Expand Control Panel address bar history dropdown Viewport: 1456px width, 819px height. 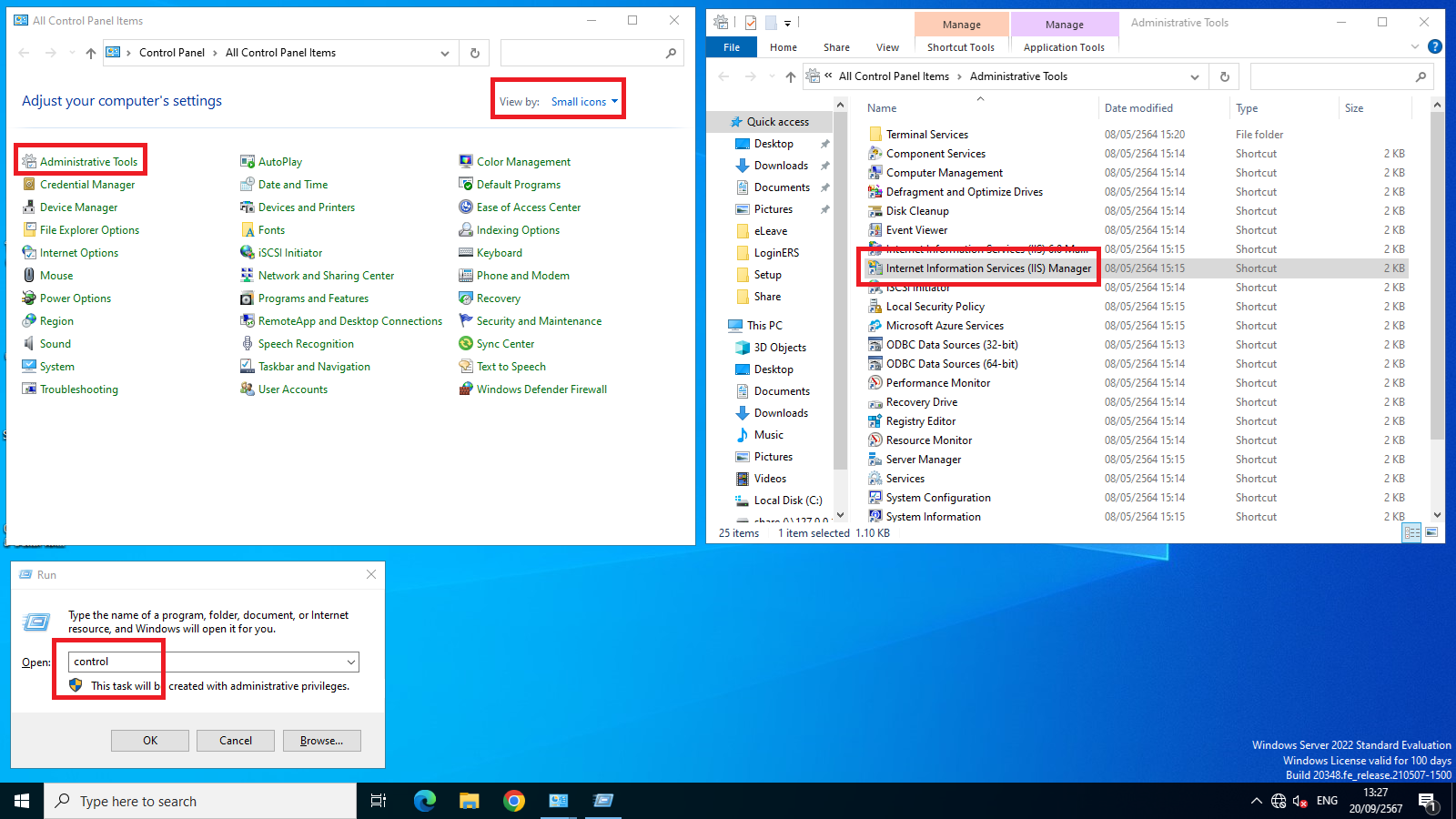(x=445, y=53)
